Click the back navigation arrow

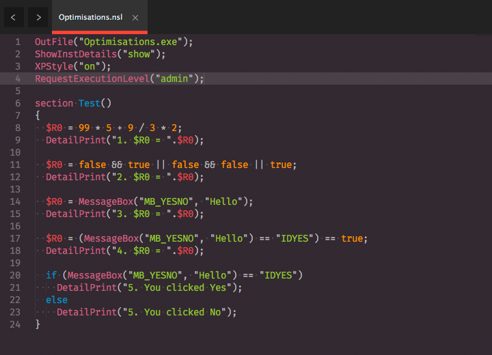13,17
